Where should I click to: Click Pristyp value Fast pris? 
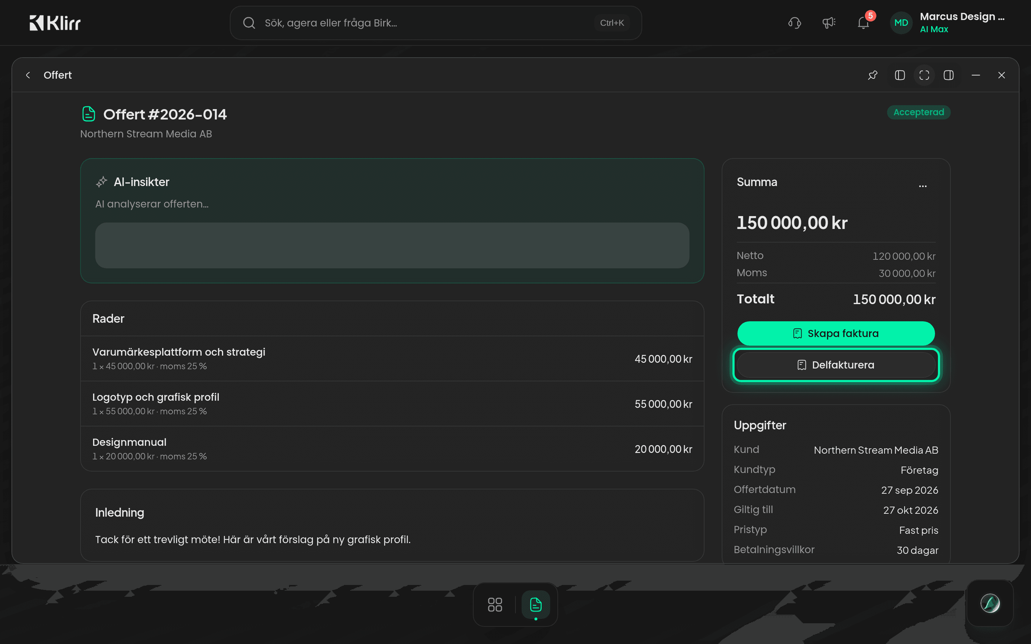coord(919,530)
